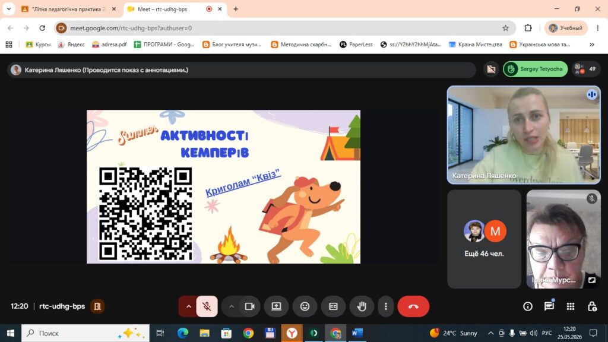Turn on the camera button

[249, 306]
